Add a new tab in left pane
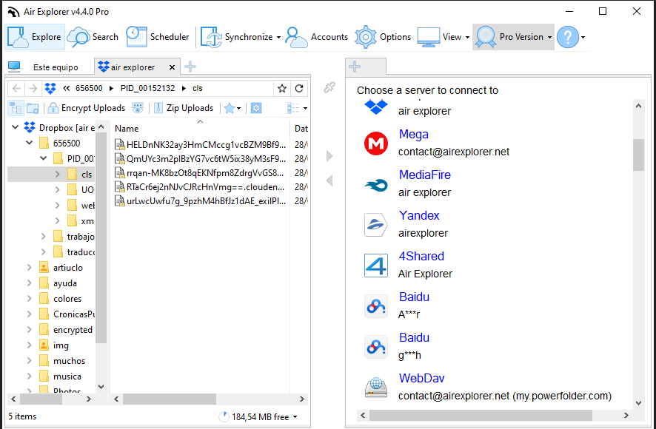This screenshot has height=429, width=656. [x=190, y=67]
